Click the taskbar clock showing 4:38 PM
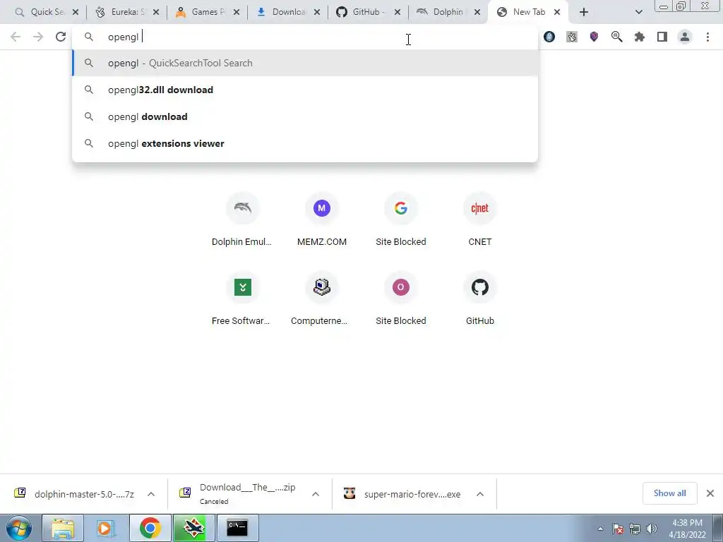The image size is (723, 542). tap(687, 529)
